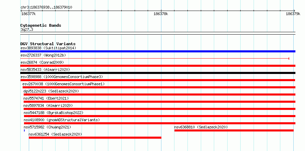
Task: Open dgv5122n223 (Sedlazeck2020) label
Action: coord(51,91)
